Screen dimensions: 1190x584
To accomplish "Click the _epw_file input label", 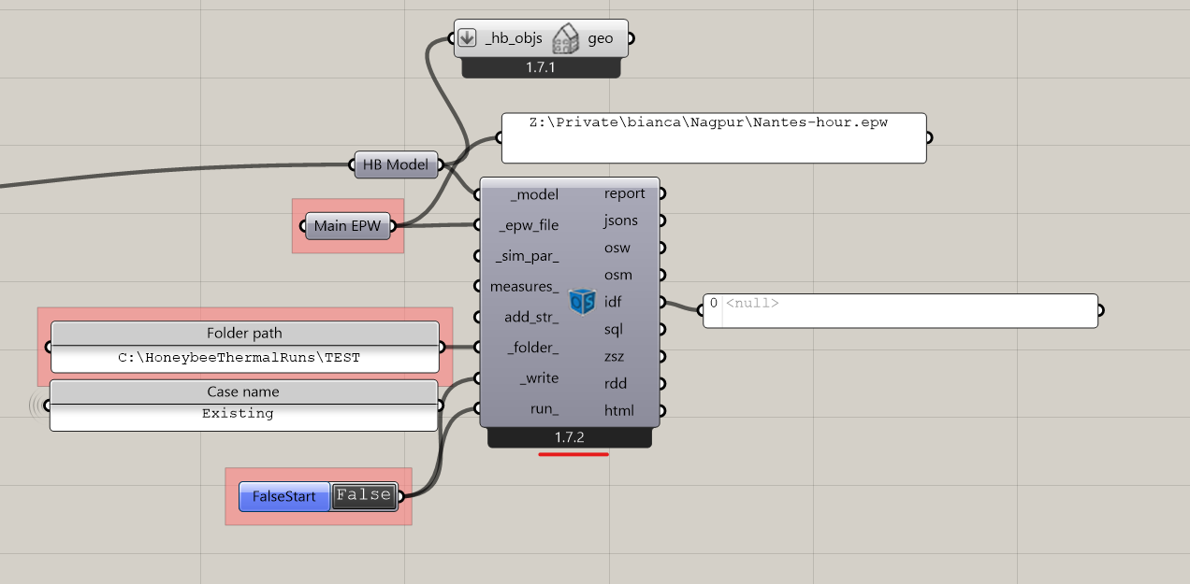I will pos(529,225).
